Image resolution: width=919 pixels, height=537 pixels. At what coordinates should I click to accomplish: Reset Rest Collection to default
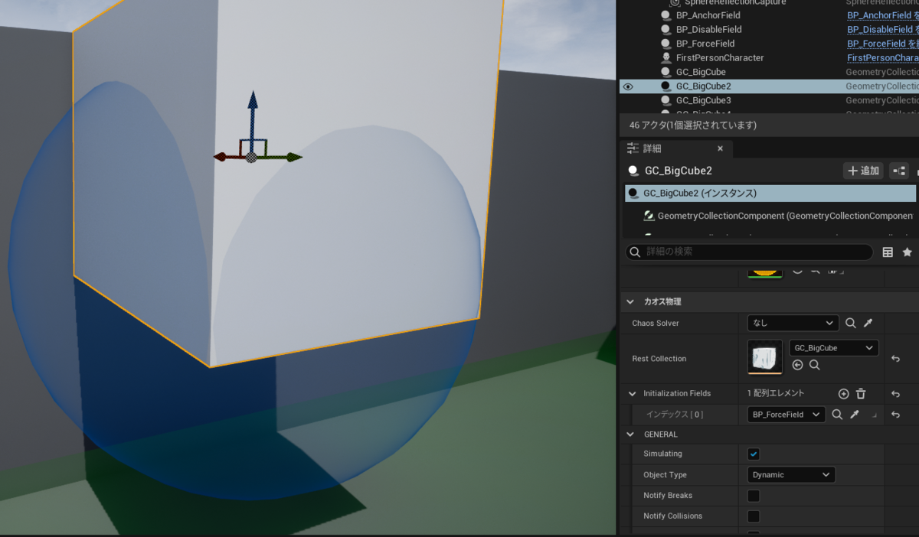895,358
